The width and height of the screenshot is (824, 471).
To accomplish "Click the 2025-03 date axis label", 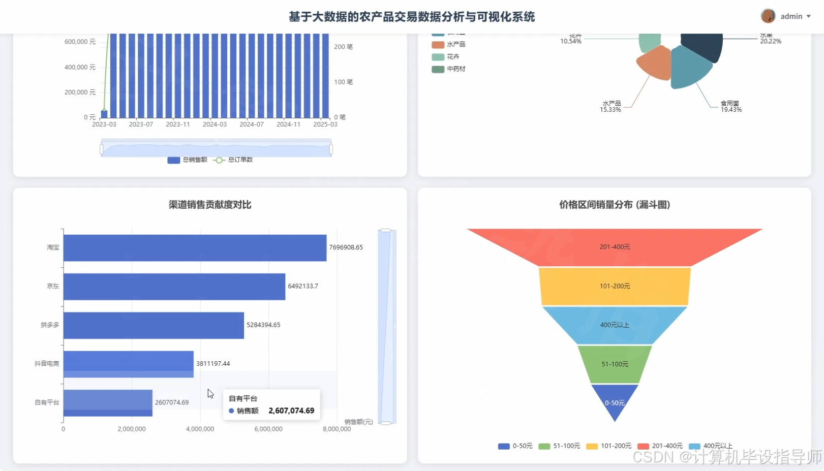I will pos(325,124).
